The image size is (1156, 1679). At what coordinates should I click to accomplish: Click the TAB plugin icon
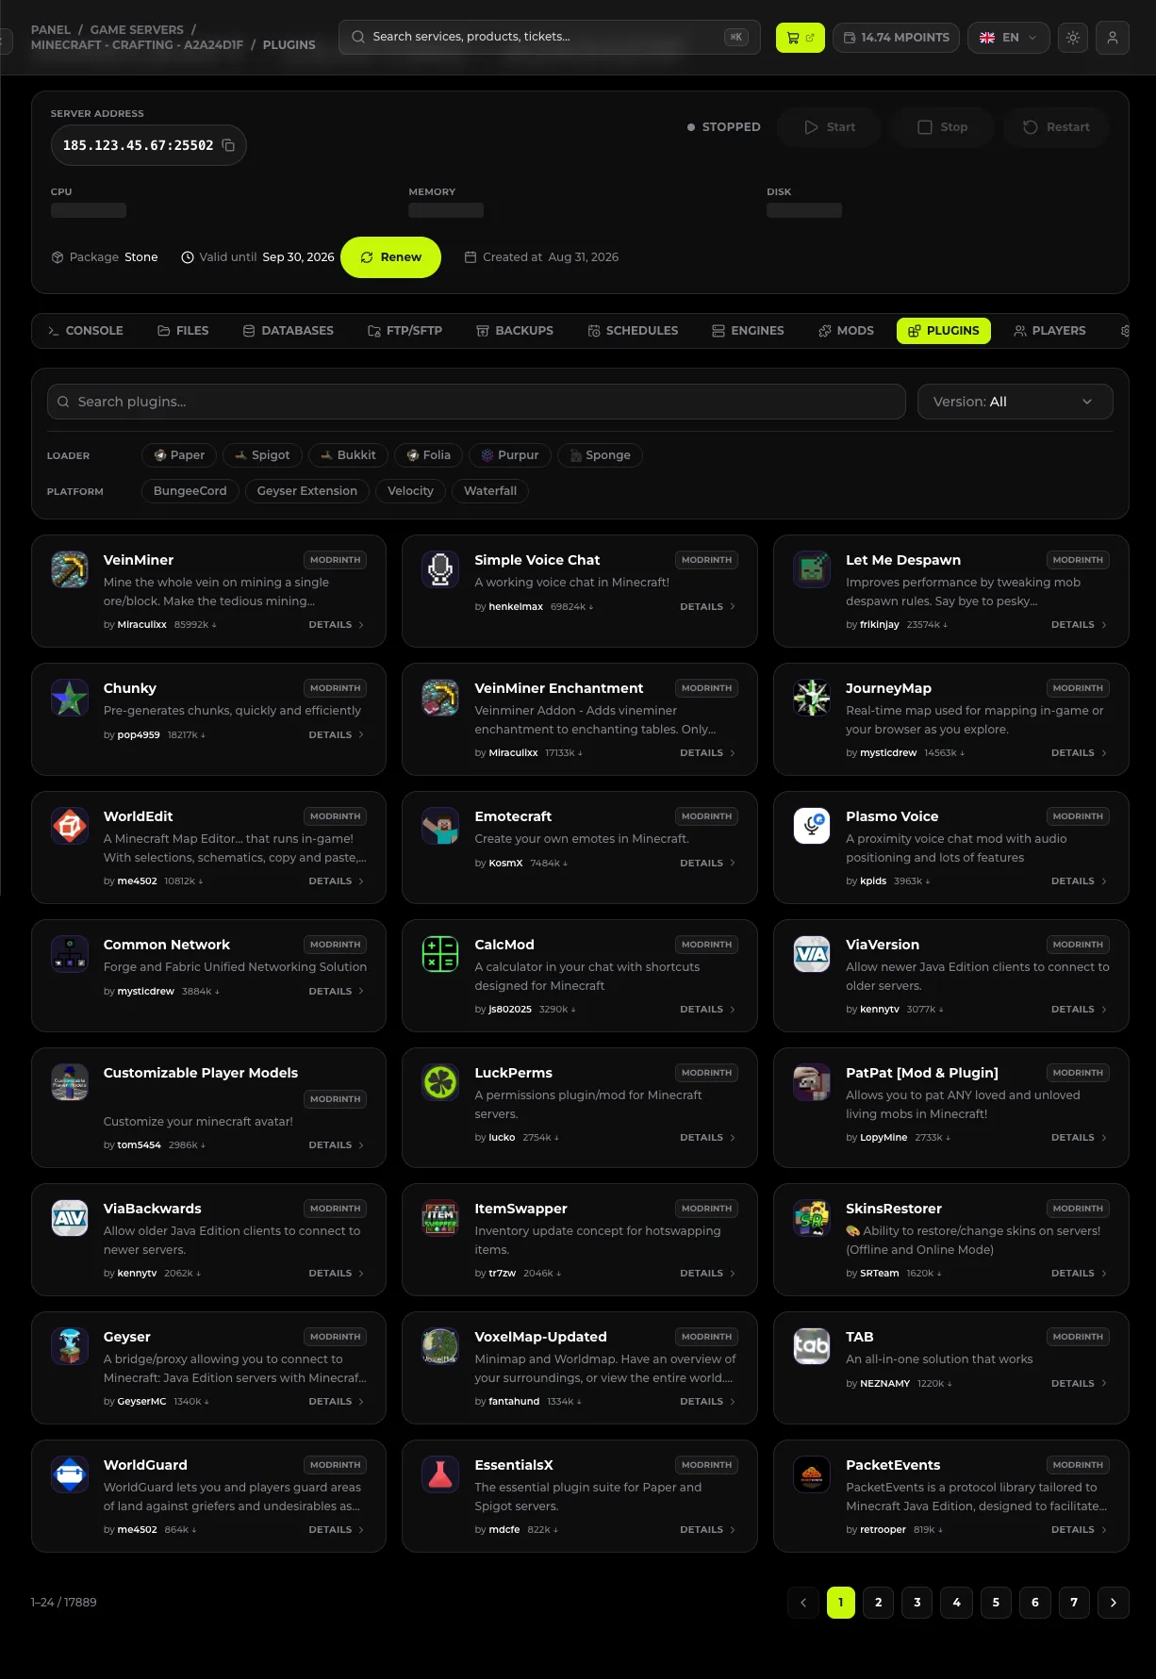[812, 1346]
